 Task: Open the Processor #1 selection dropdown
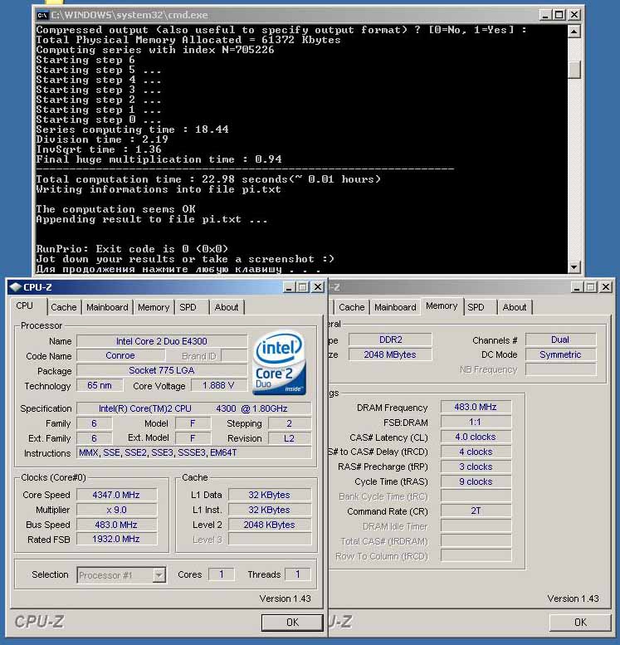121,574
